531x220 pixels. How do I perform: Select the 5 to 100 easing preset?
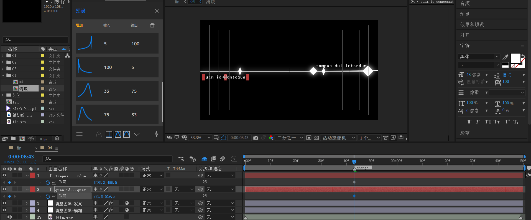[117, 44]
